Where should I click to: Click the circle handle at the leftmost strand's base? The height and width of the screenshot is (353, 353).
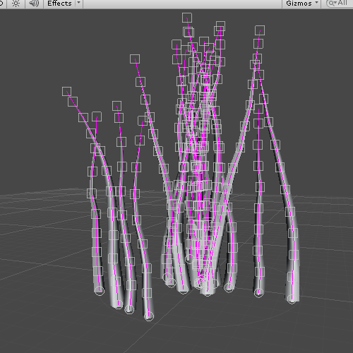tap(100, 291)
